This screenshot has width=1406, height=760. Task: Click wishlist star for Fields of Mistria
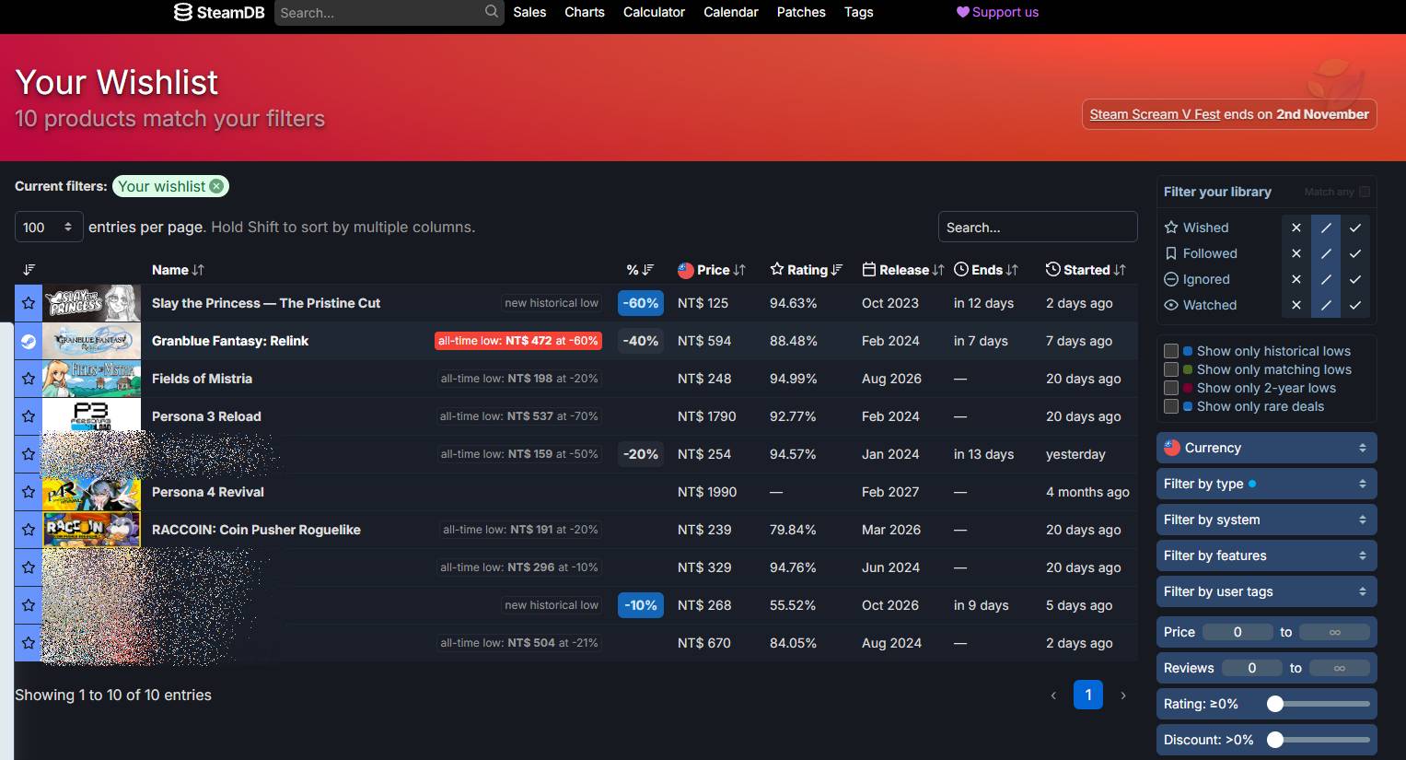point(29,379)
